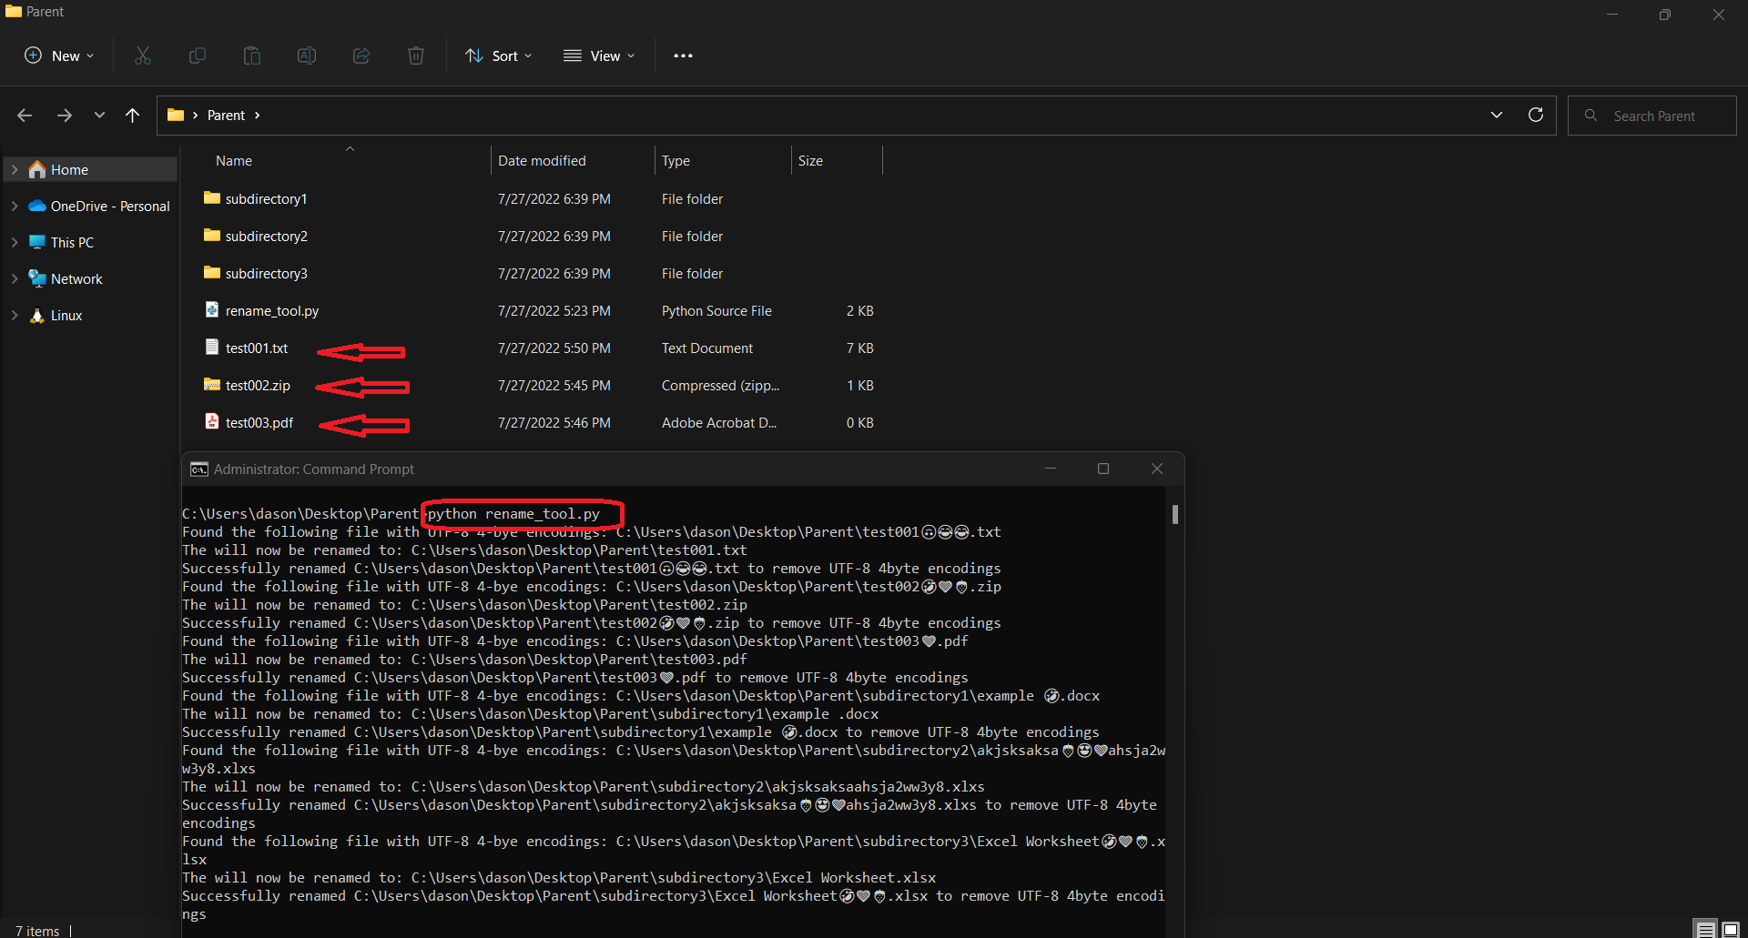
Task: Click the Delete trash icon
Action: tap(416, 55)
